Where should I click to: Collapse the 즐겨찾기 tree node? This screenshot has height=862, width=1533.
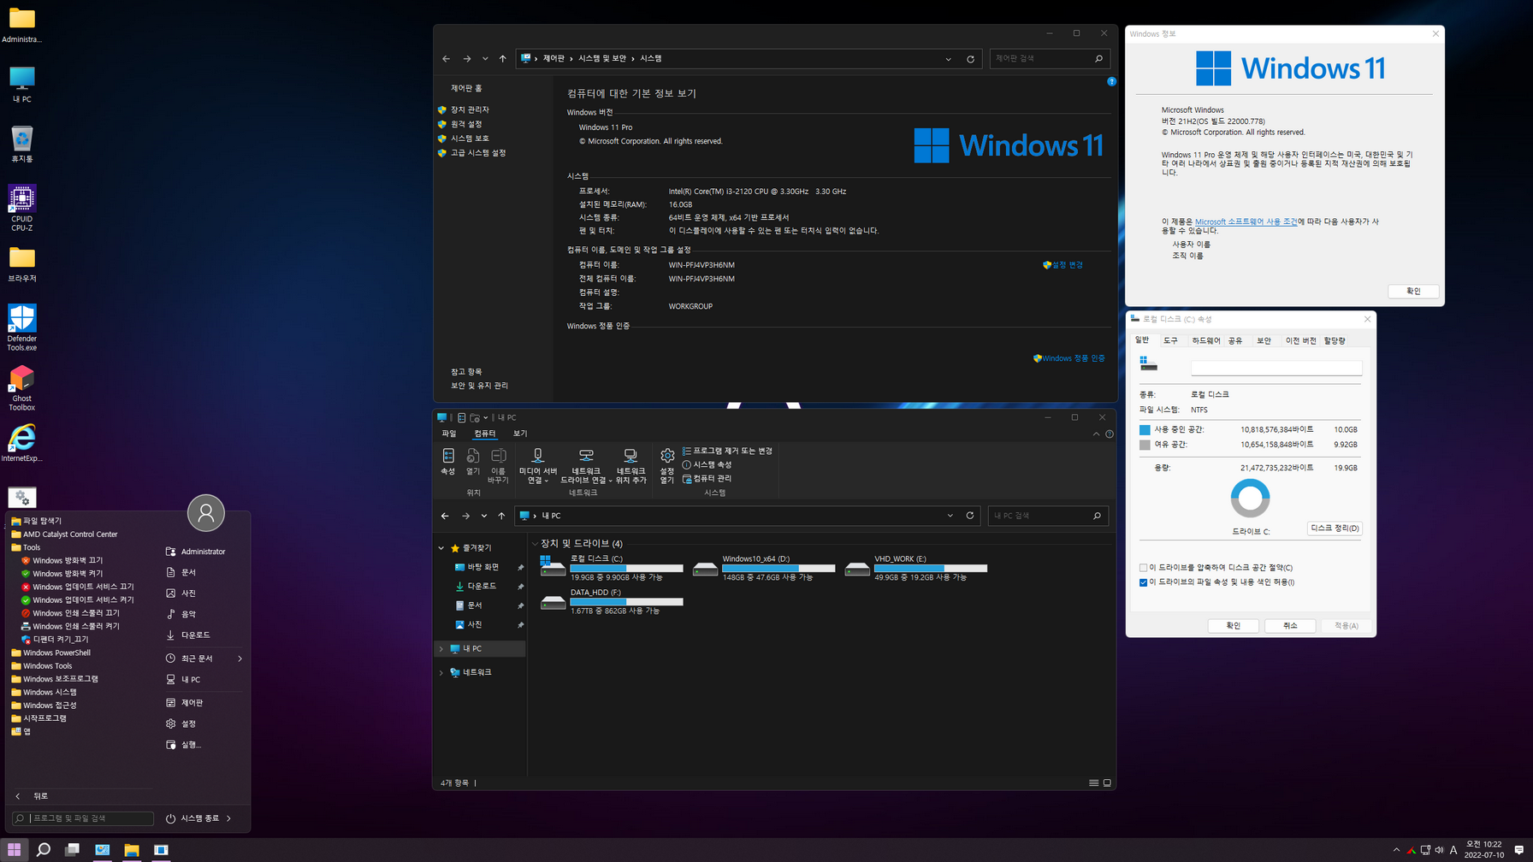point(441,548)
